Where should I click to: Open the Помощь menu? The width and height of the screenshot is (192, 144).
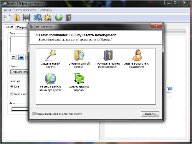(46, 10)
